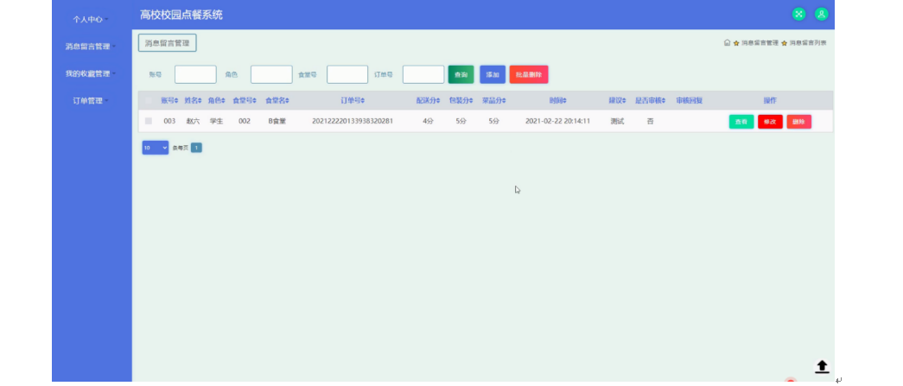Sort table by 角色 column
The width and height of the screenshot is (903, 386).
[217, 101]
